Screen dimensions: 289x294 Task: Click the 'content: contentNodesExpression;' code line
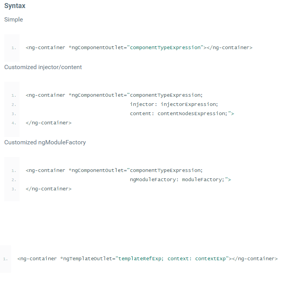pos(182,114)
